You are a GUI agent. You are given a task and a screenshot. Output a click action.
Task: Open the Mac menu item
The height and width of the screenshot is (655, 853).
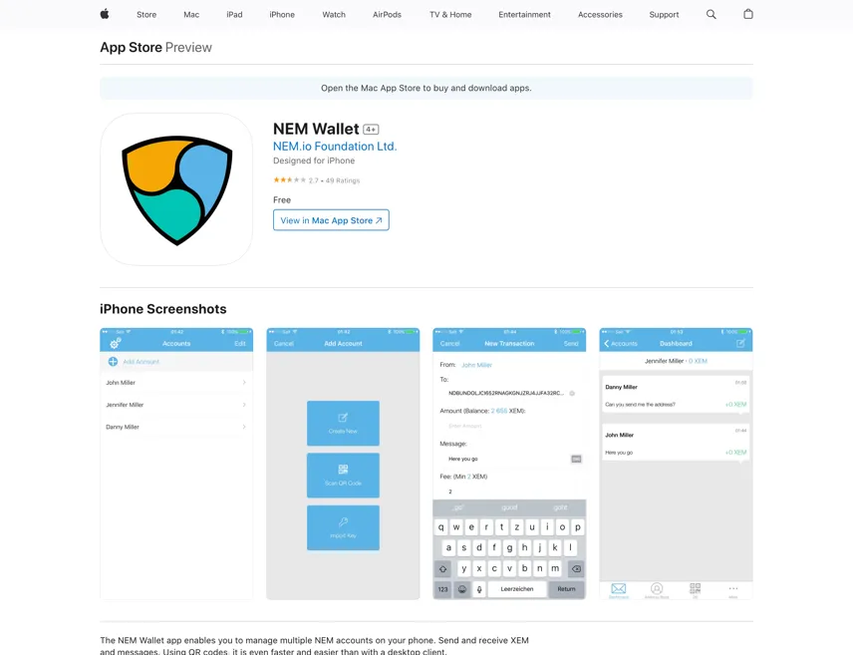(x=191, y=15)
